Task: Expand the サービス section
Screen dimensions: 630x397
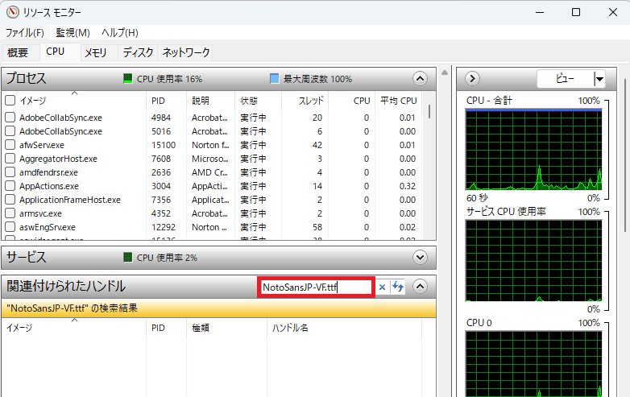Action: tap(420, 258)
